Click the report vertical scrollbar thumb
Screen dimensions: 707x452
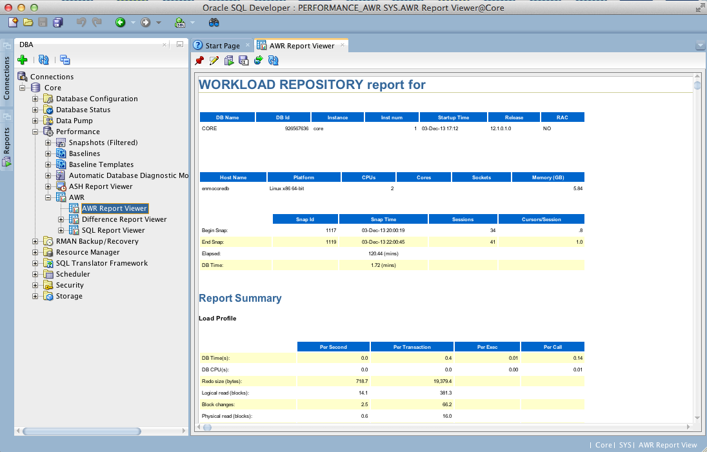[697, 84]
